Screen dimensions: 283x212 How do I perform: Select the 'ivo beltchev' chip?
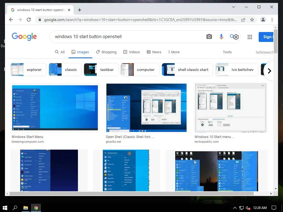237,70
